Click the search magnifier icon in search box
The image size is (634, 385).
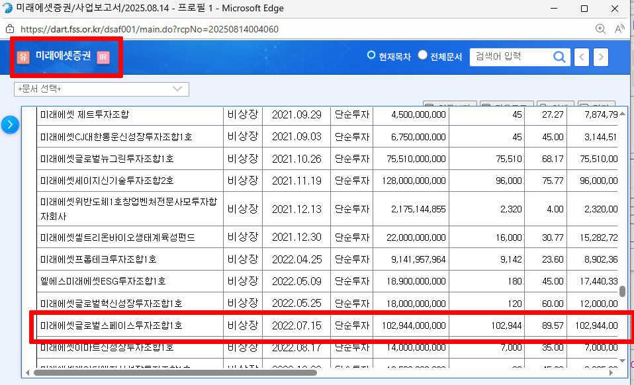coord(560,57)
